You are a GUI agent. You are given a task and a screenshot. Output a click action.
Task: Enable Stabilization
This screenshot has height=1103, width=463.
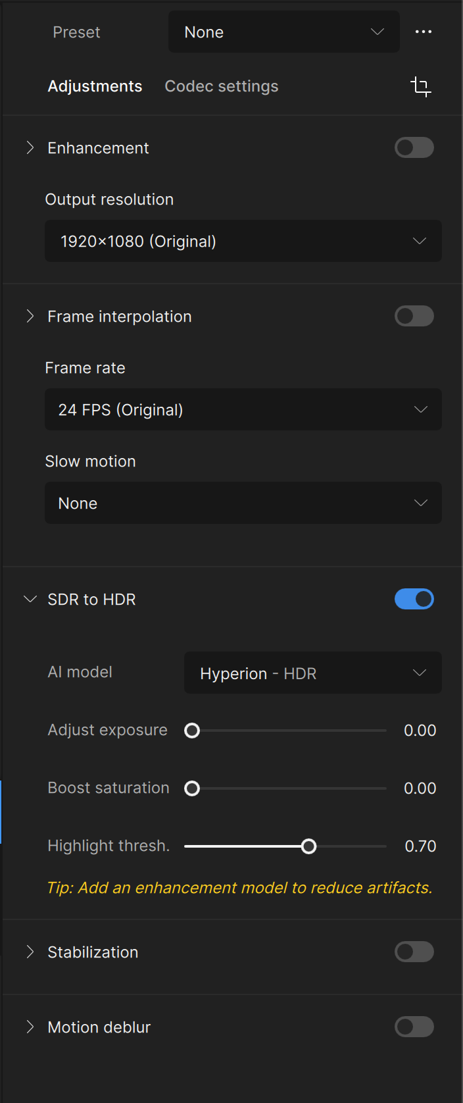(414, 952)
